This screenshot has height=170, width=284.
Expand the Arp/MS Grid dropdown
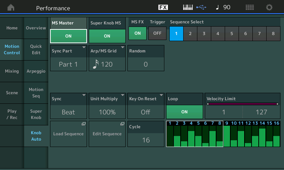(x=107, y=58)
